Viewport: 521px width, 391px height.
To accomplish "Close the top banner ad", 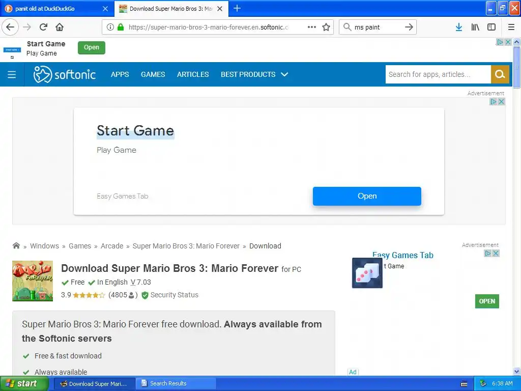I will (x=508, y=42).
